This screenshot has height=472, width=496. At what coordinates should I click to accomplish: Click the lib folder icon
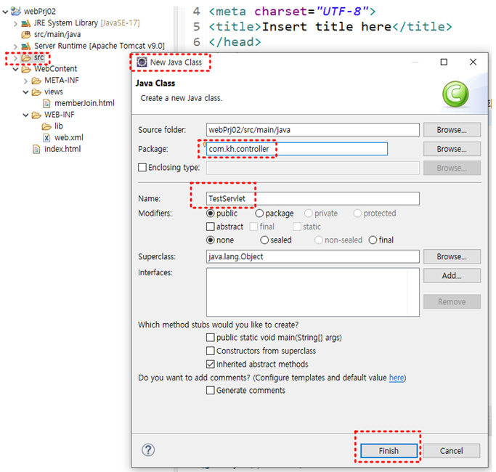click(x=46, y=126)
